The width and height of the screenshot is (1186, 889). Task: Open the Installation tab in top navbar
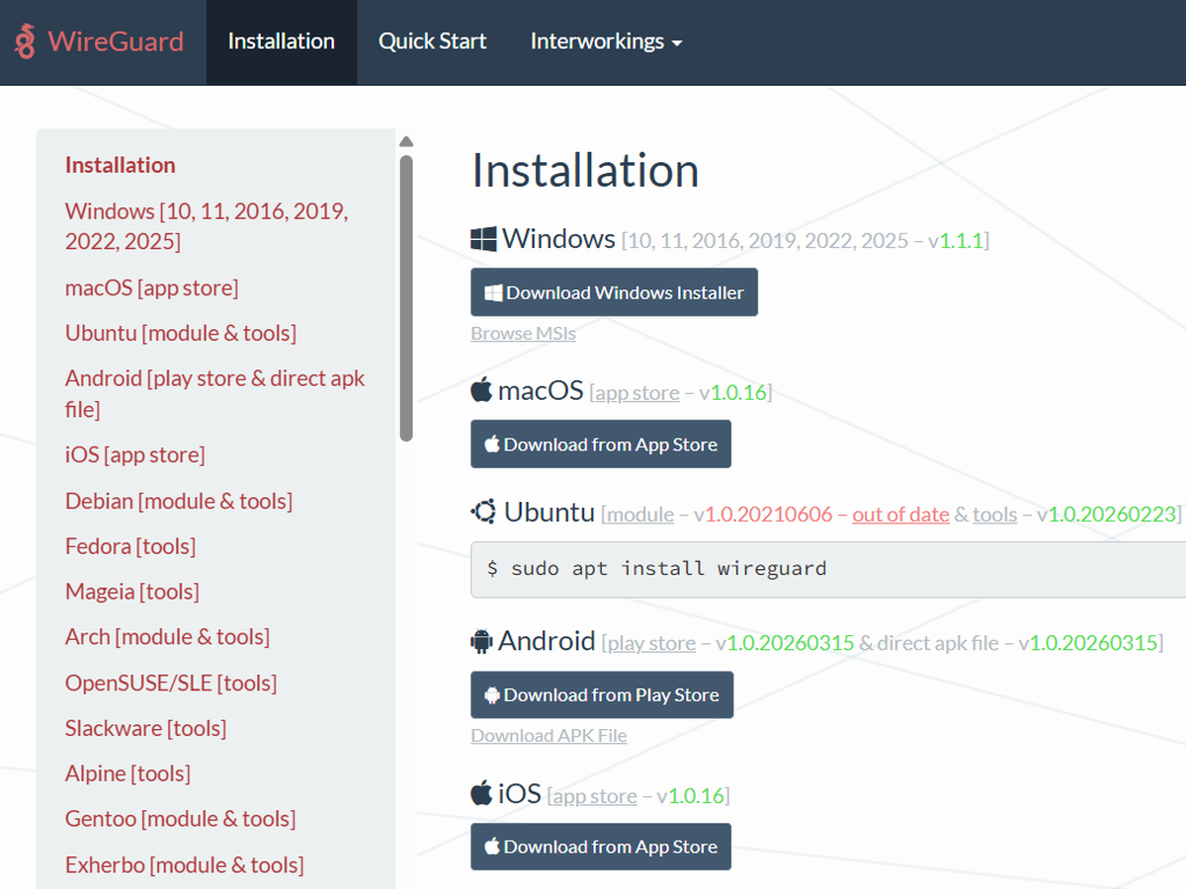click(282, 41)
